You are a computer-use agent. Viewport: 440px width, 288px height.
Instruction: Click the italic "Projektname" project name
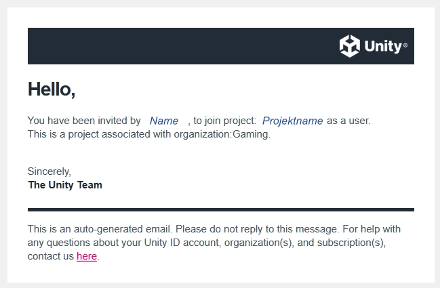(292, 121)
